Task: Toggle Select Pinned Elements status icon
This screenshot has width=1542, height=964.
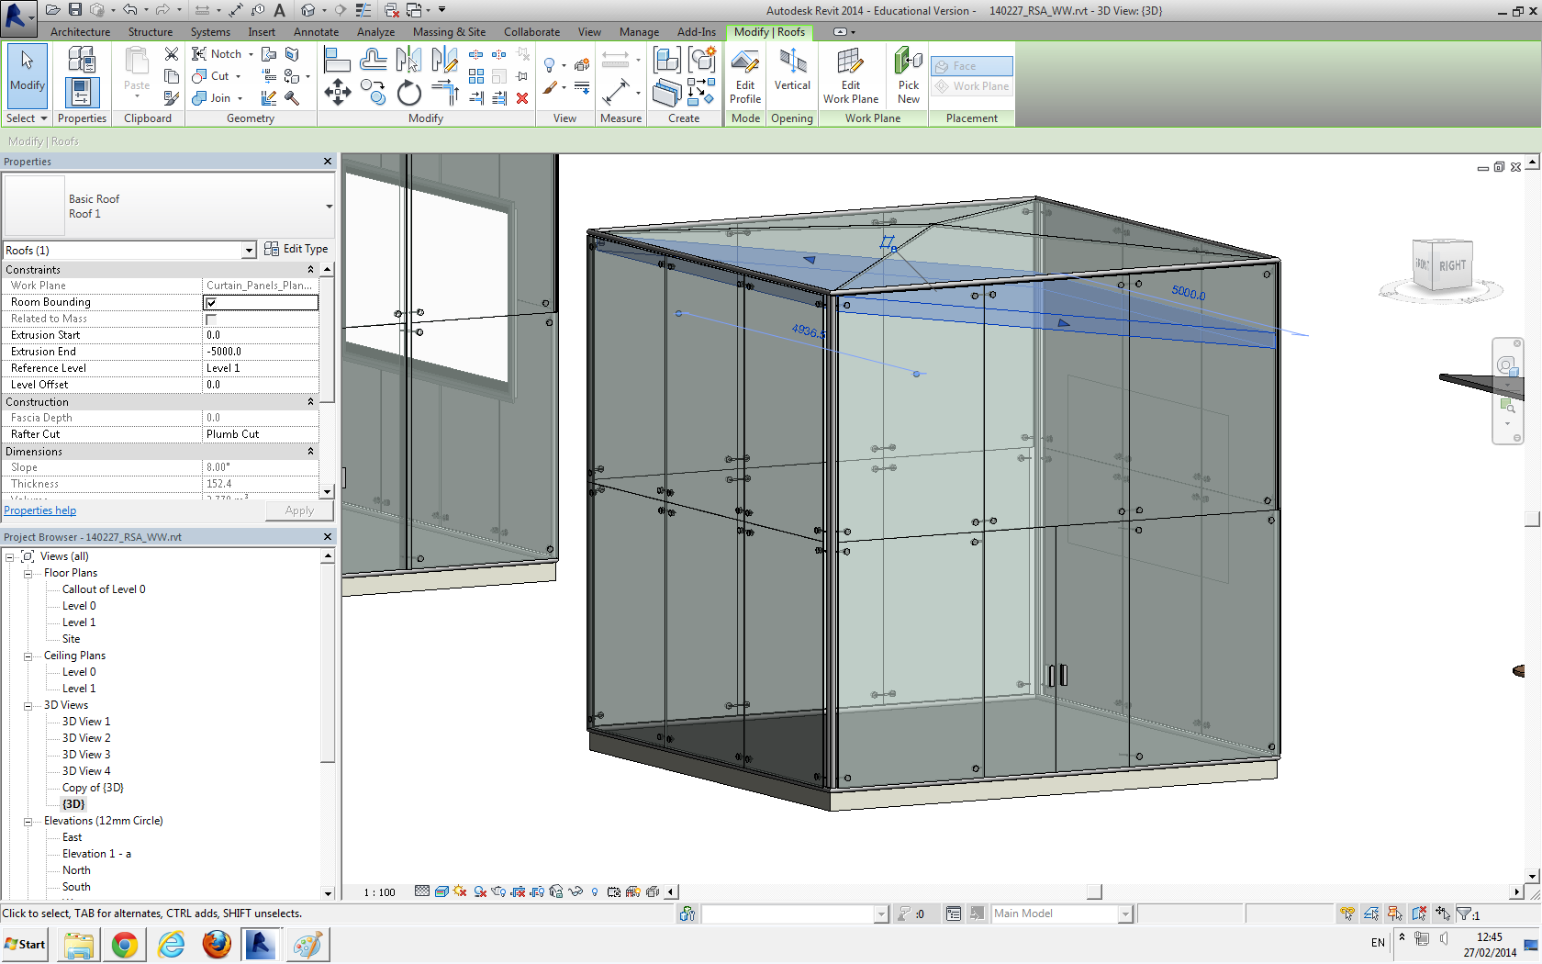Action: (x=1395, y=914)
